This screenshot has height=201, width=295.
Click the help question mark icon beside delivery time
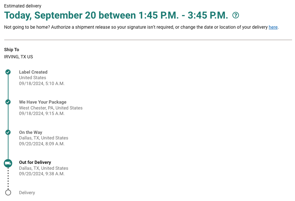pos(235,15)
